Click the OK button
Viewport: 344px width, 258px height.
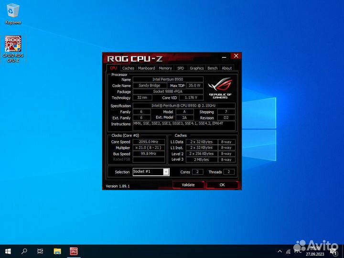click(x=222, y=185)
